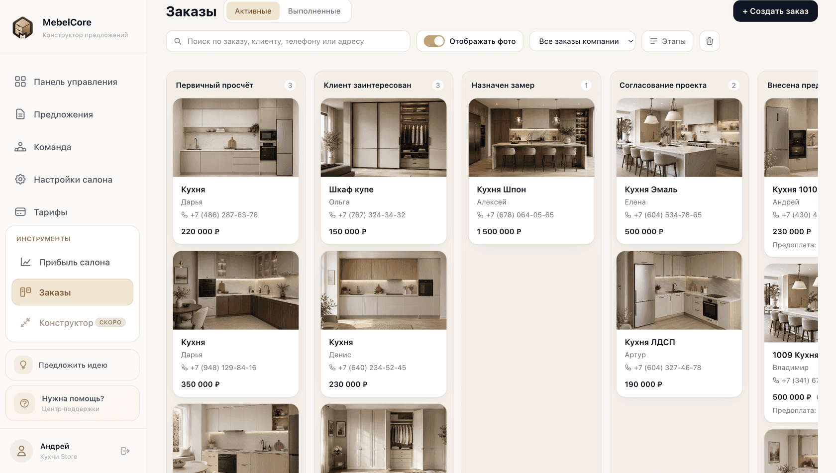The image size is (836, 473).
Task: Click the Прибыль салона chart icon
Action: tap(25, 262)
